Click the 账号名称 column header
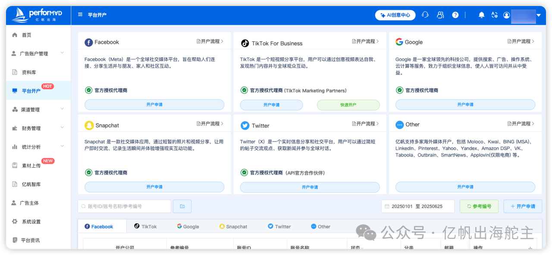Image resolution: width=552 pixels, height=255 pixels. tap(300, 248)
